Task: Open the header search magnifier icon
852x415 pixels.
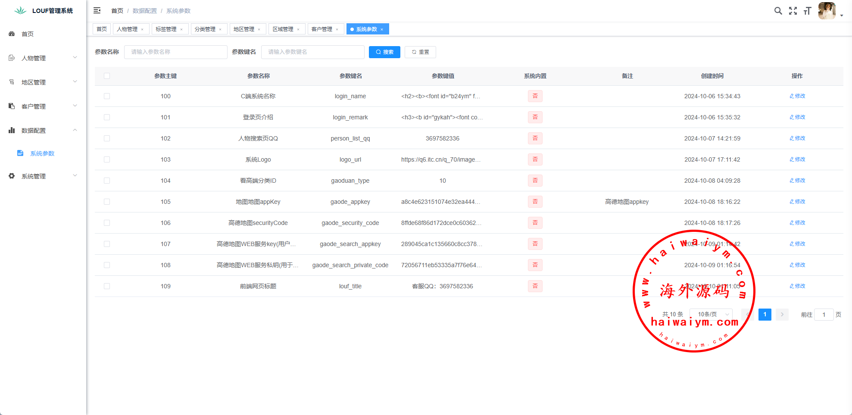Action: click(x=778, y=11)
